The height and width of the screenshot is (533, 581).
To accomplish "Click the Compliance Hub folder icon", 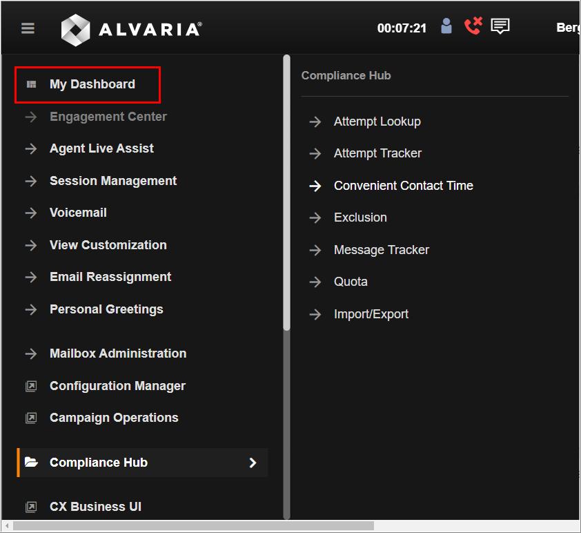I will [x=31, y=463].
